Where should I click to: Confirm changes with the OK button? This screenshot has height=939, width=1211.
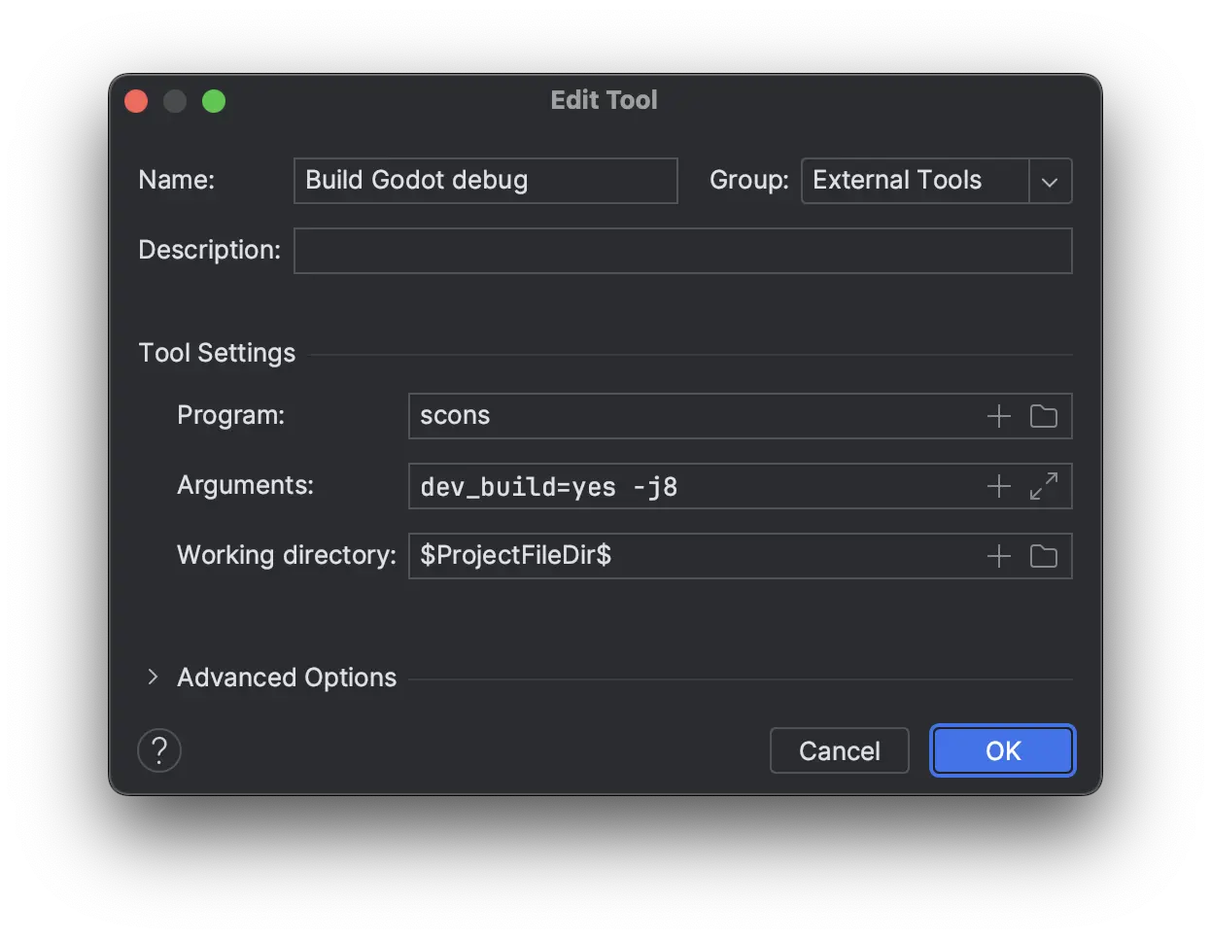point(1002,749)
